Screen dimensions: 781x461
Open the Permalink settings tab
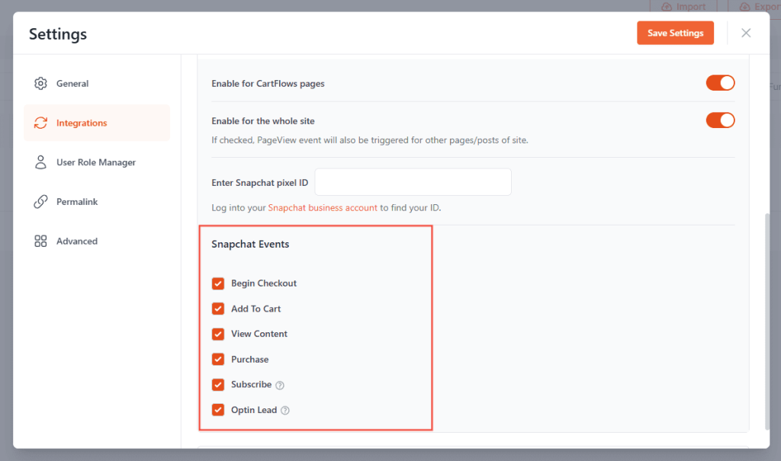click(77, 201)
